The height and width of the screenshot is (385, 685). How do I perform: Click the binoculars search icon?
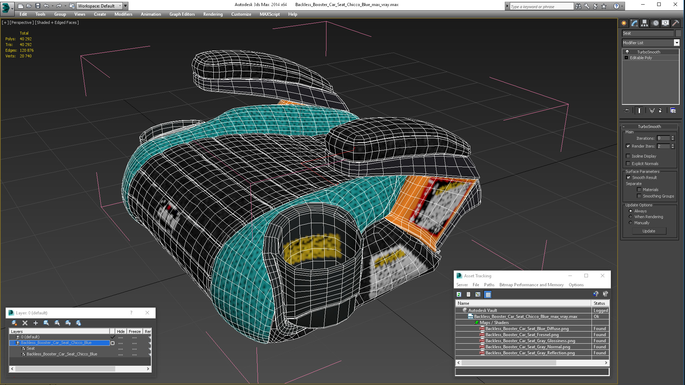point(578,6)
